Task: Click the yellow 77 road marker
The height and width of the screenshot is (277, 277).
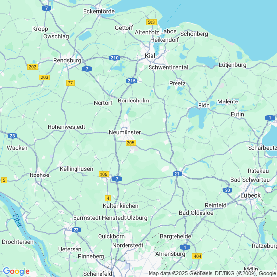Action: click(70, 83)
